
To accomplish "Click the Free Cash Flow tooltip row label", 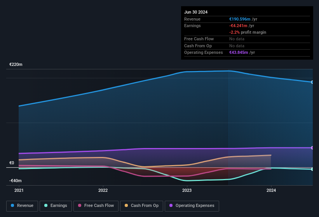I will [199, 39].
